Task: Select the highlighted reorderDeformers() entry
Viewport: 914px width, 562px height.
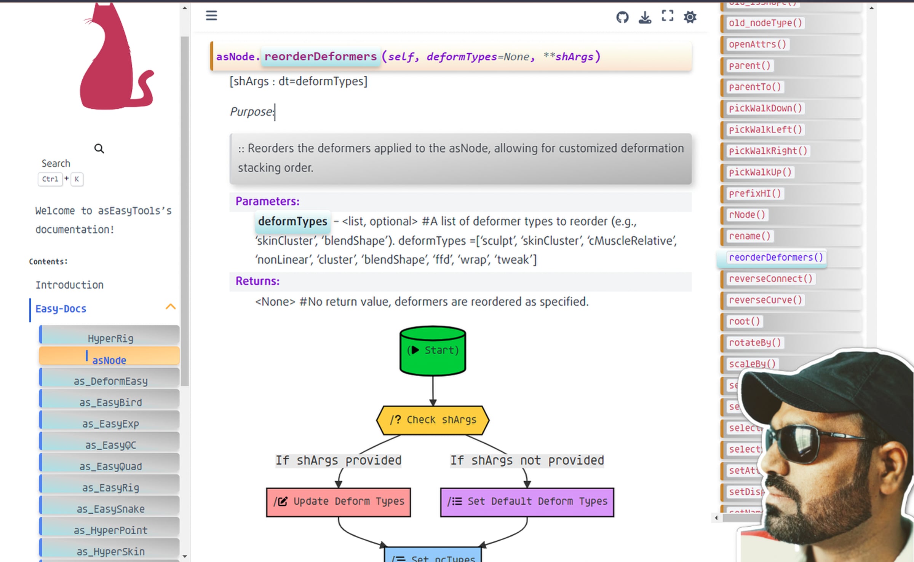Action: 776,257
